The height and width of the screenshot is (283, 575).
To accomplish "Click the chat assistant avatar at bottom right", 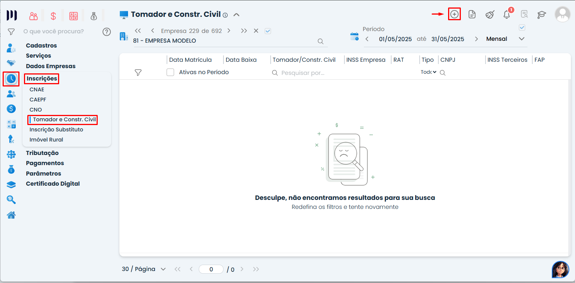I will tap(560, 270).
